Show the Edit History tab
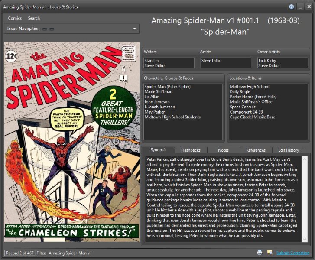 [289, 150]
